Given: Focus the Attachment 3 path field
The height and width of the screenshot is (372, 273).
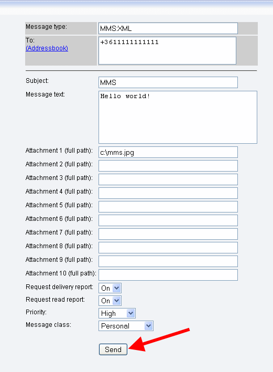Looking at the screenshot, I should tap(168, 179).
